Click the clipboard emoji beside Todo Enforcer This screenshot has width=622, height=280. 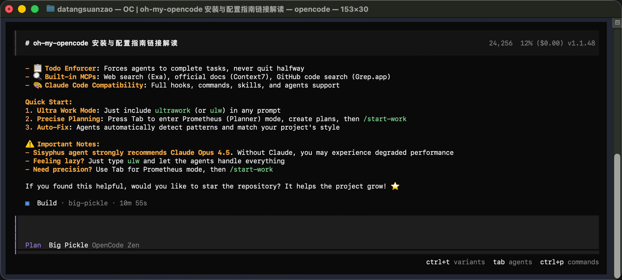pos(38,68)
